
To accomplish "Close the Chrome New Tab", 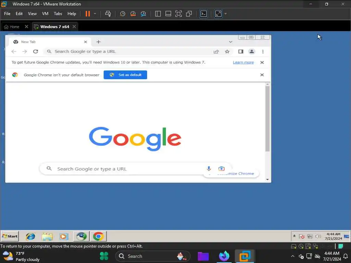I will 85,42.
